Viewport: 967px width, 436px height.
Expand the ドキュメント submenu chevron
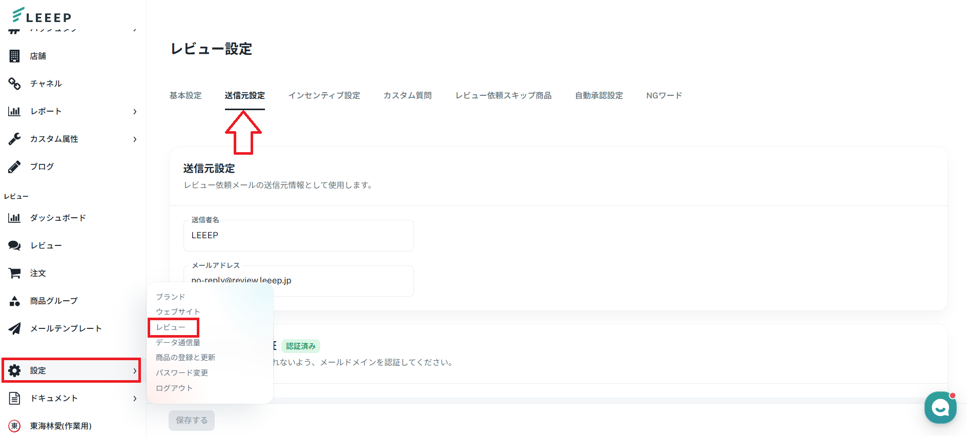135,398
